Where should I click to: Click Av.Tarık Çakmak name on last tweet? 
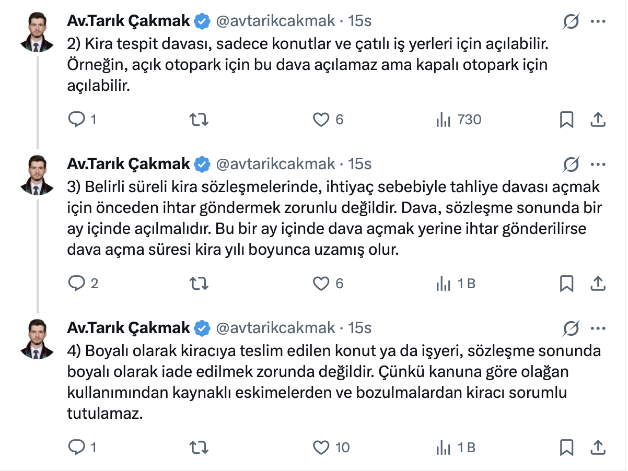[x=129, y=328]
